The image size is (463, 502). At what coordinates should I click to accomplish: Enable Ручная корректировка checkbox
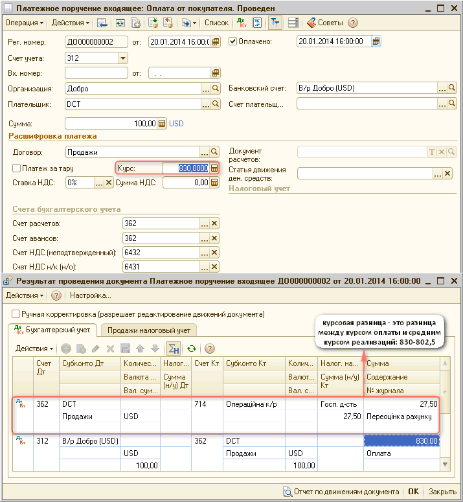click(17, 314)
